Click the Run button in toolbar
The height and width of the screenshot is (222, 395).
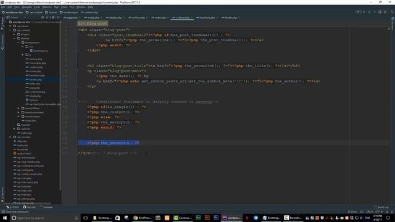pyautogui.click(x=364, y=12)
